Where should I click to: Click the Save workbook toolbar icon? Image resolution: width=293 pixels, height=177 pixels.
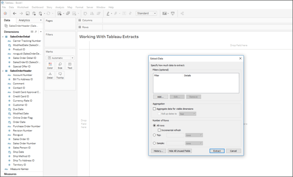click(x=28, y=13)
